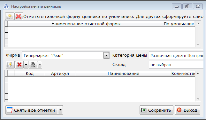Click Наименование column header in products table
Image resolution: width=206 pixels, height=120 pixels.
(123, 73)
